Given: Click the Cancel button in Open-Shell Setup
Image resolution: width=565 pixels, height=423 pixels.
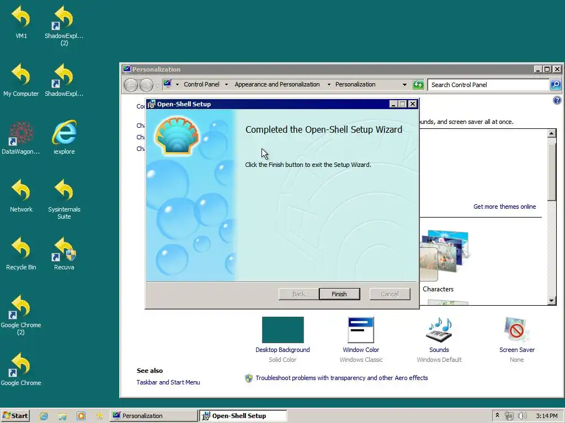Looking at the screenshot, I should pyautogui.click(x=390, y=294).
